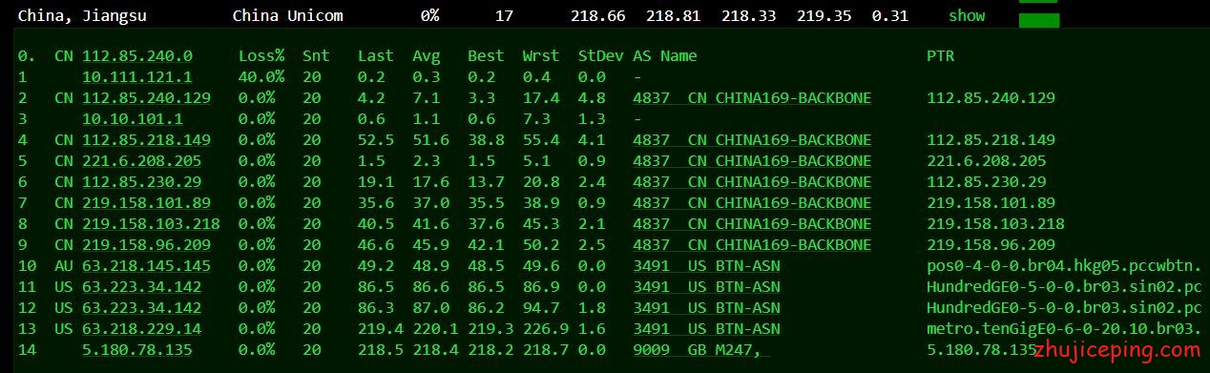Open hop 12 IP link 63.223.34.142
Image resolution: width=1210 pixels, height=373 pixels.
[x=141, y=307]
